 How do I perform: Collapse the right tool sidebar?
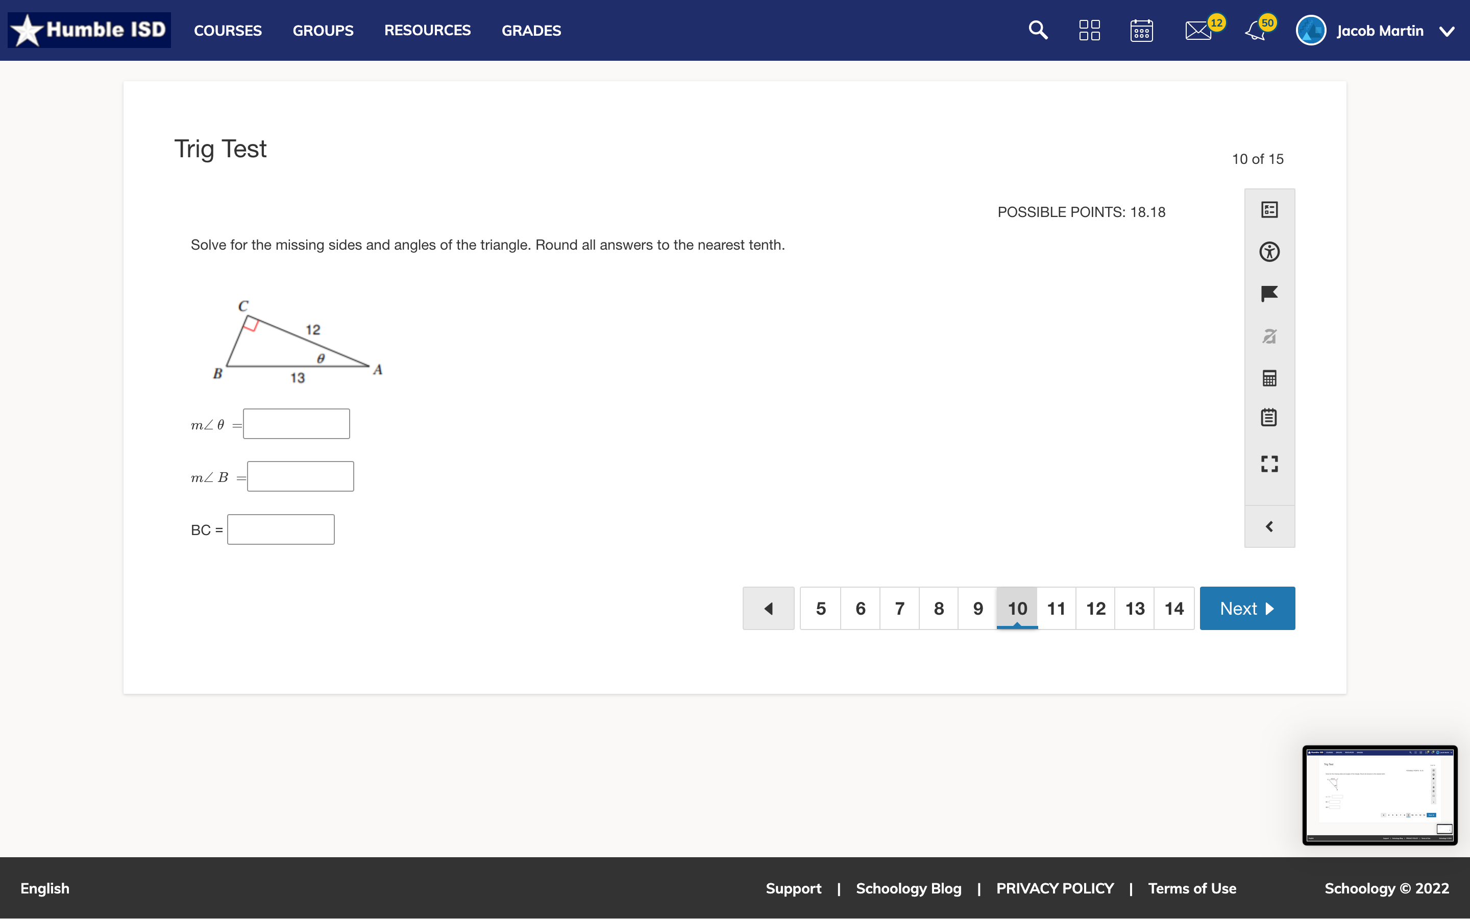pyautogui.click(x=1269, y=526)
